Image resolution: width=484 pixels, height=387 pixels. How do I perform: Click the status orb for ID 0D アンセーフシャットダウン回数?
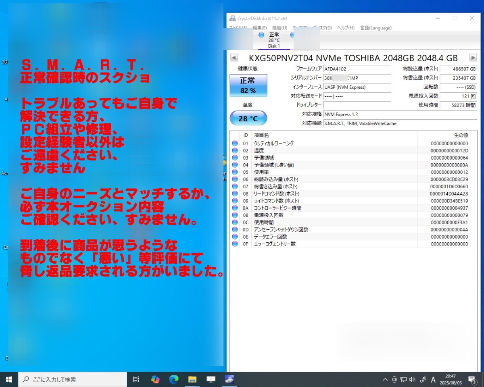click(x=235, y=229)
